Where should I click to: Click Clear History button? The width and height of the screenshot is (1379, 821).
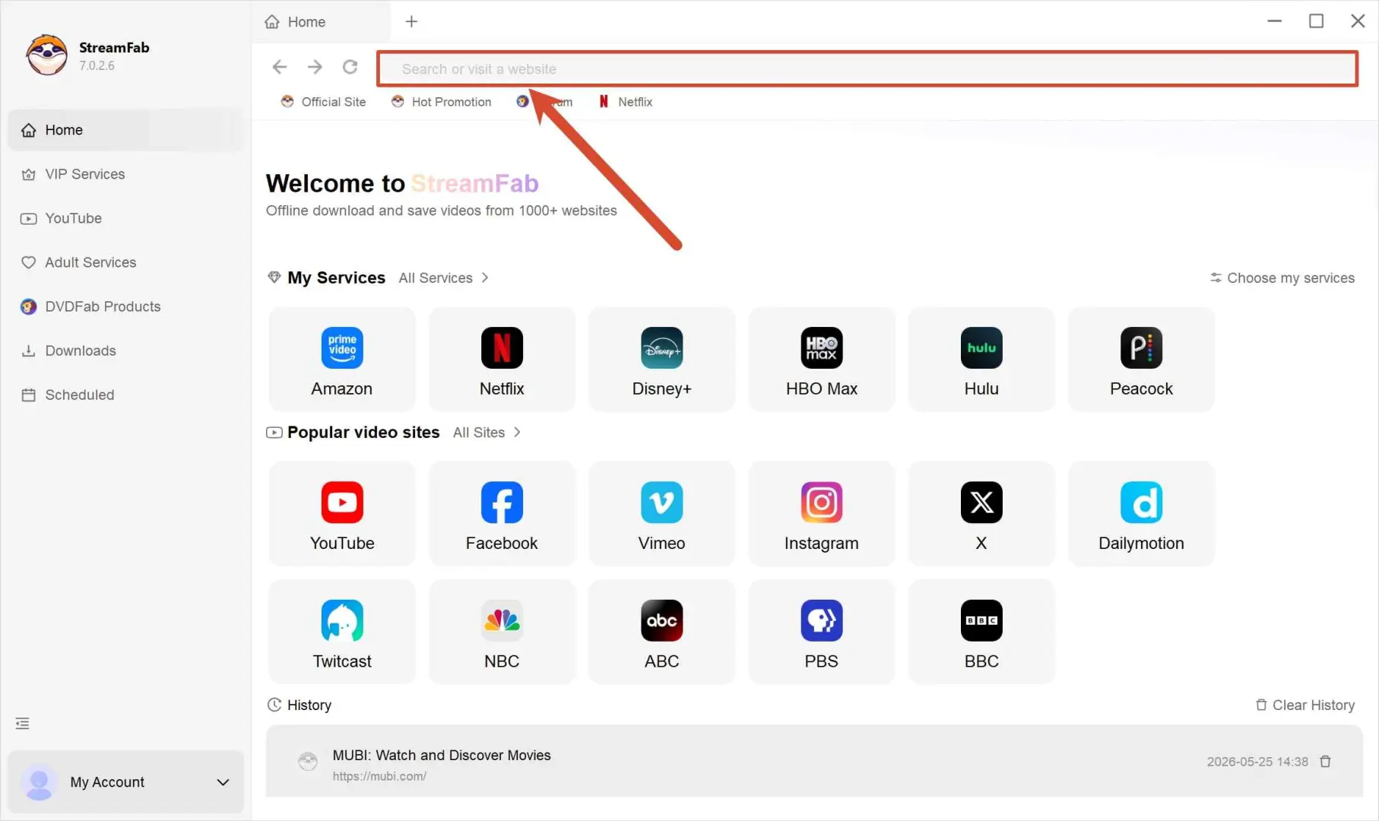(1305, 705)
